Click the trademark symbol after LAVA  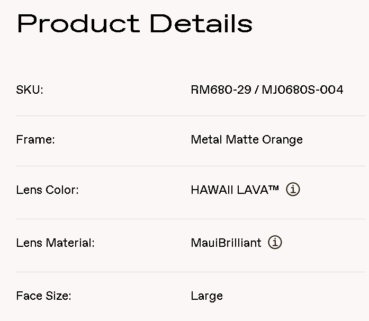(x=274, y=188)
